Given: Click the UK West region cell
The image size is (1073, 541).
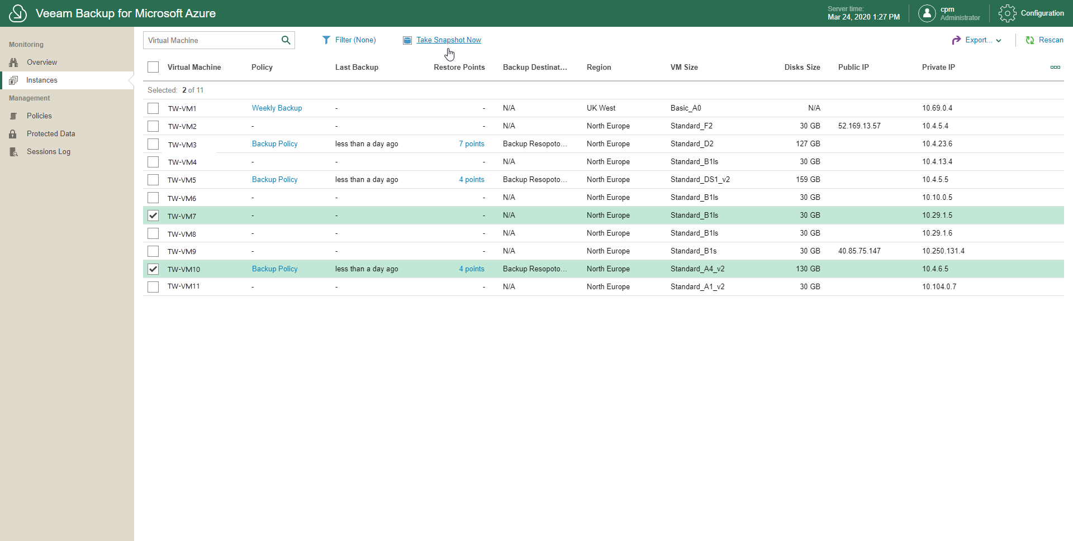Looking at the screenshot, I should [601, 108].
